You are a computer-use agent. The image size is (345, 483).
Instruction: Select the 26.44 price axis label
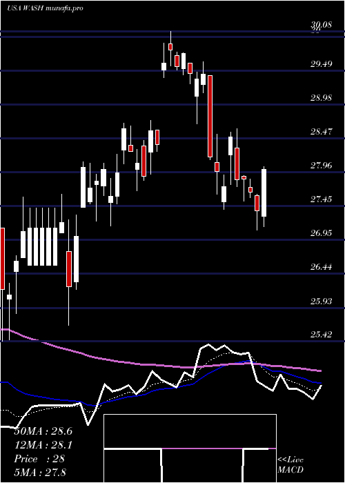[322, 267]
